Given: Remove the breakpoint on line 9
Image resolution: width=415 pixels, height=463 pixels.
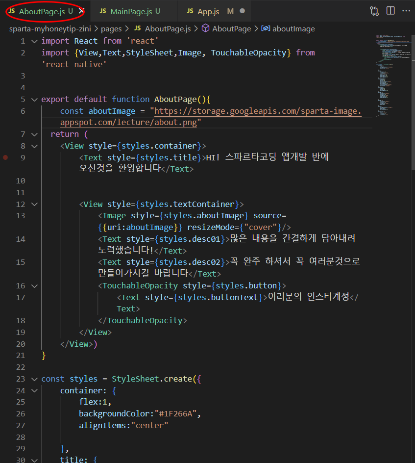Looking at the screenshot, I should point(5,157).
